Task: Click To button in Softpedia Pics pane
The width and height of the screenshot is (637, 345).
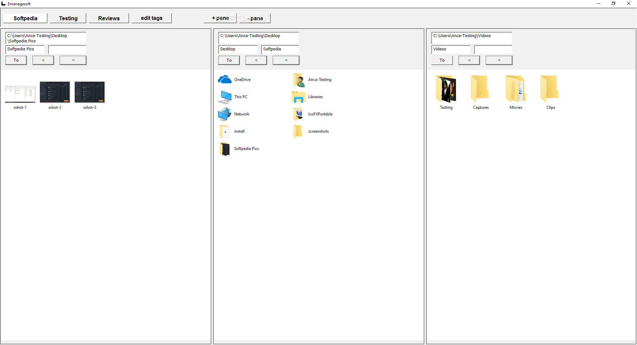Action: coord(16,60)
